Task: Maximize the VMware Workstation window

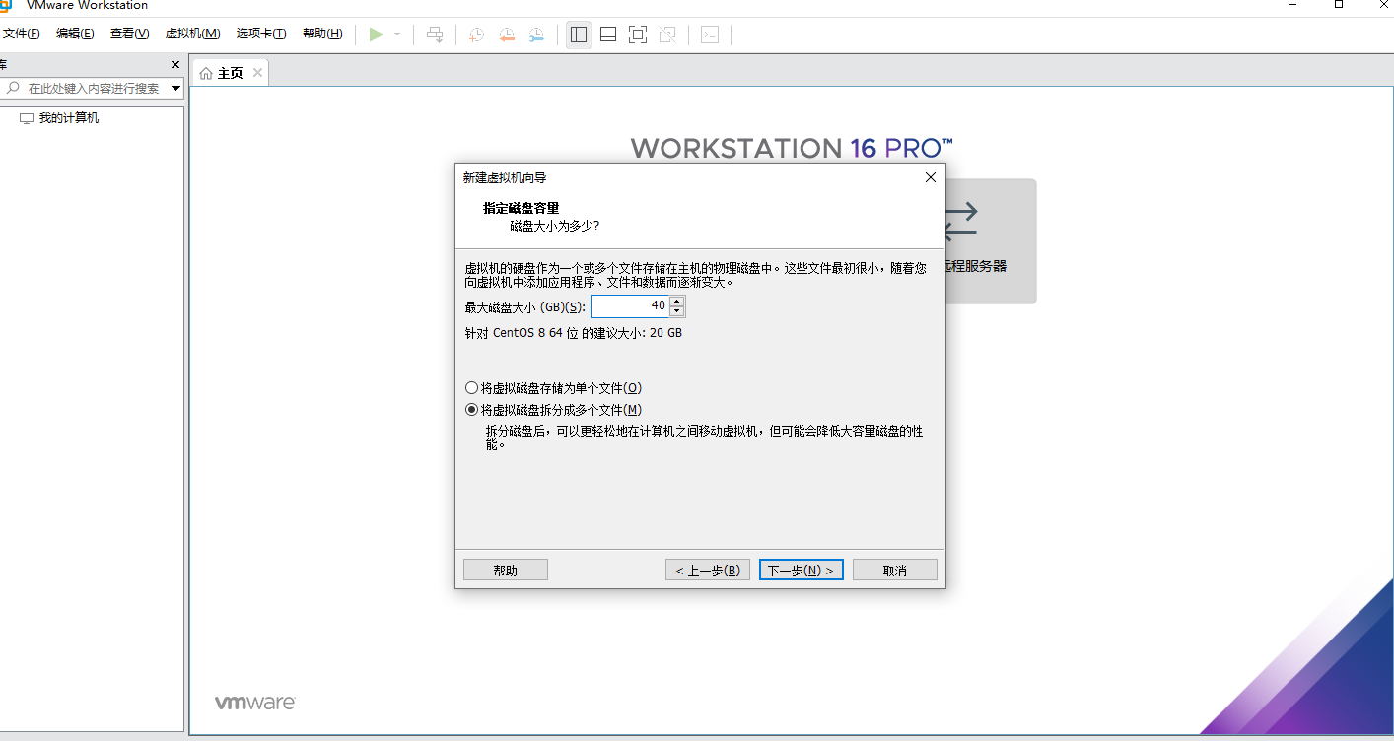Action: pyautogui.click(x=1339, y=5)
